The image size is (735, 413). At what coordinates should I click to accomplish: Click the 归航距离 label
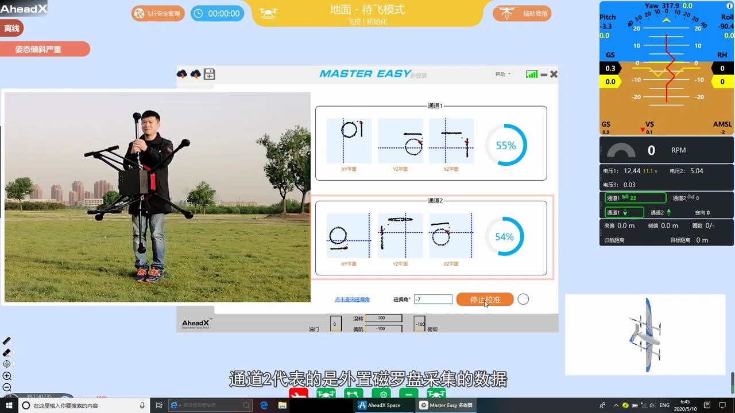(x=614, y=240)
